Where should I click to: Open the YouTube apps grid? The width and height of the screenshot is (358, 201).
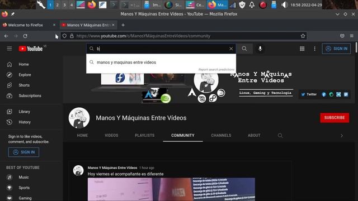(302, 49)
